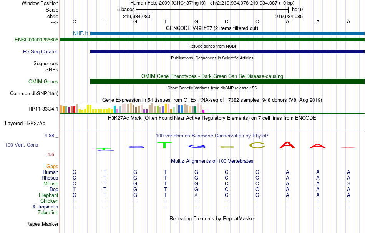Open the RefSeq genes from NCBI title
Image resolution: width=365 pixels, height=233 pixels.
pos(212,46)
